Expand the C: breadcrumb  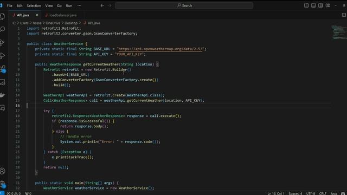tap(14, 23)
